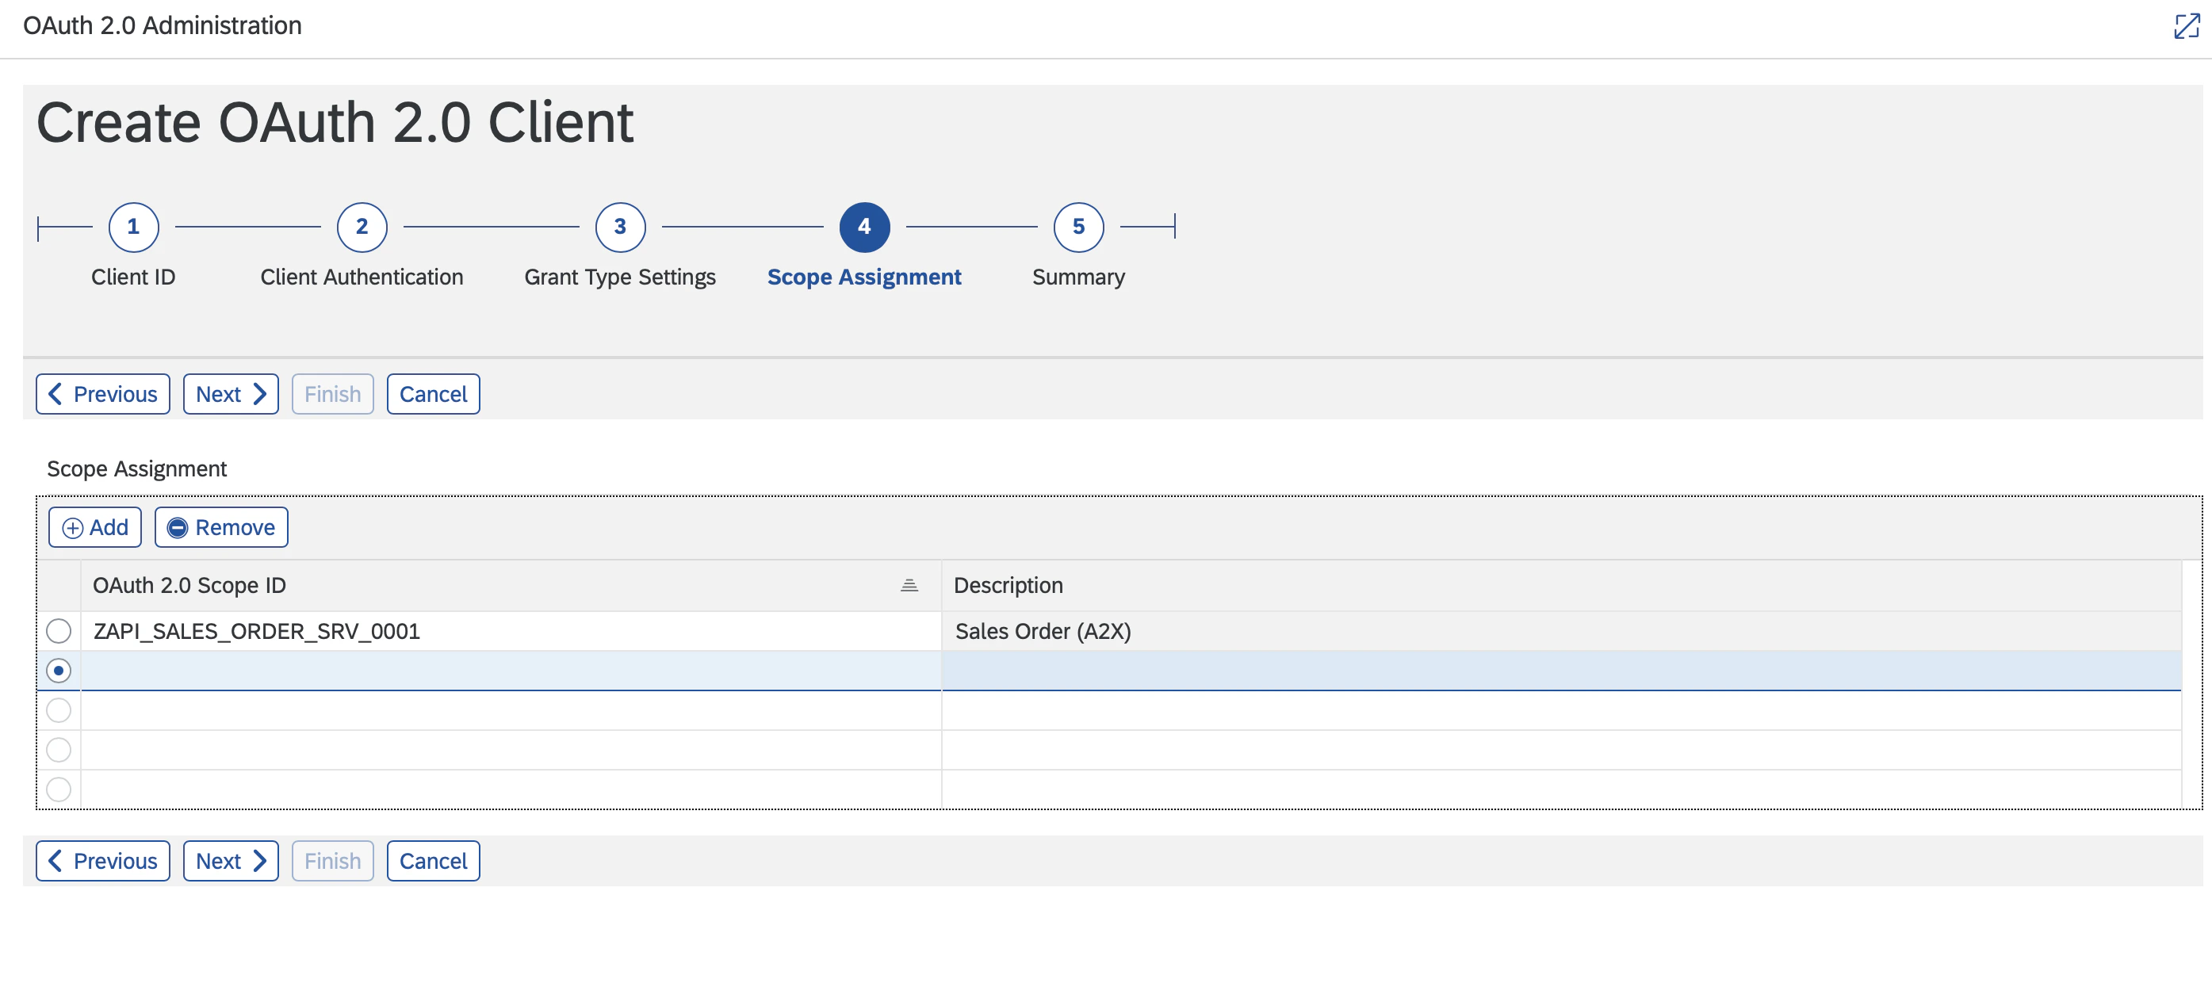Click the top Cancel button
Viewport: 2212px width, 1002px height.
pos(433,394)
